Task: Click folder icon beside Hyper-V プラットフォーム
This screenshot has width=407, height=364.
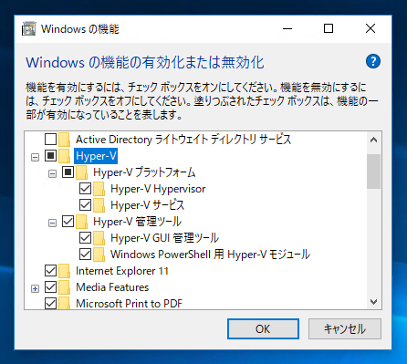Action: [x=82, y=172]
